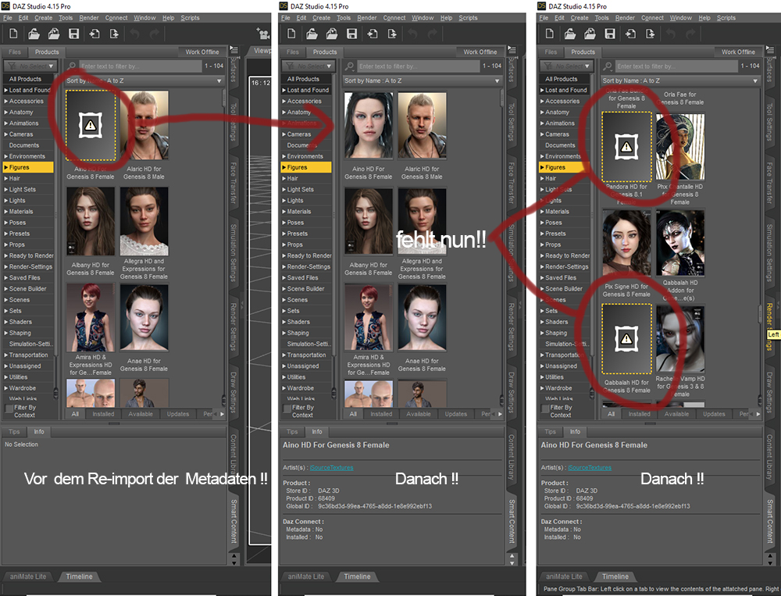This screenshot has height=596, width=781.
Task: Select Timeline tab in right window
Action: pyautogui.click(x=615, y=576)
